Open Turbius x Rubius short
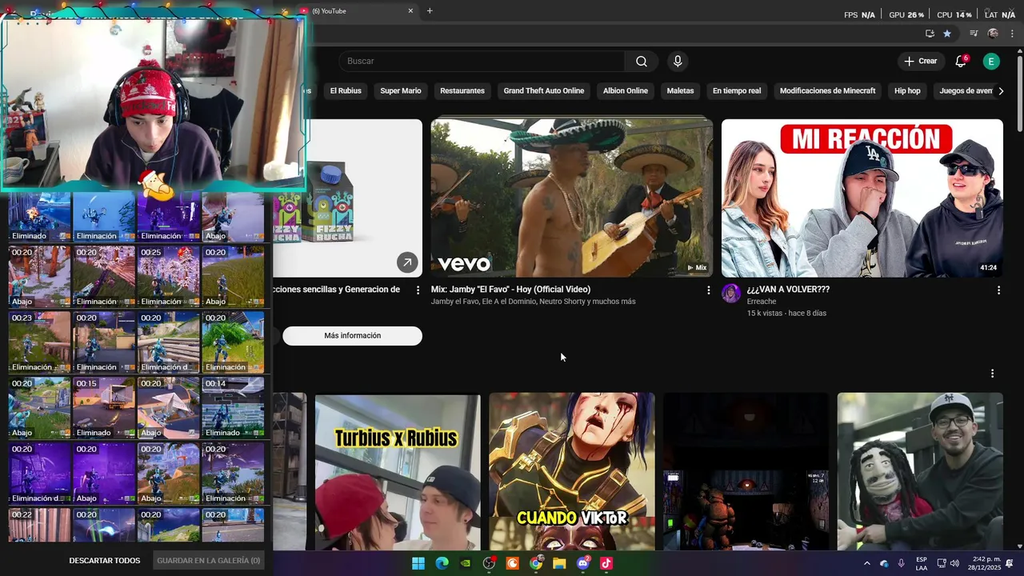 tap(398, 471)
